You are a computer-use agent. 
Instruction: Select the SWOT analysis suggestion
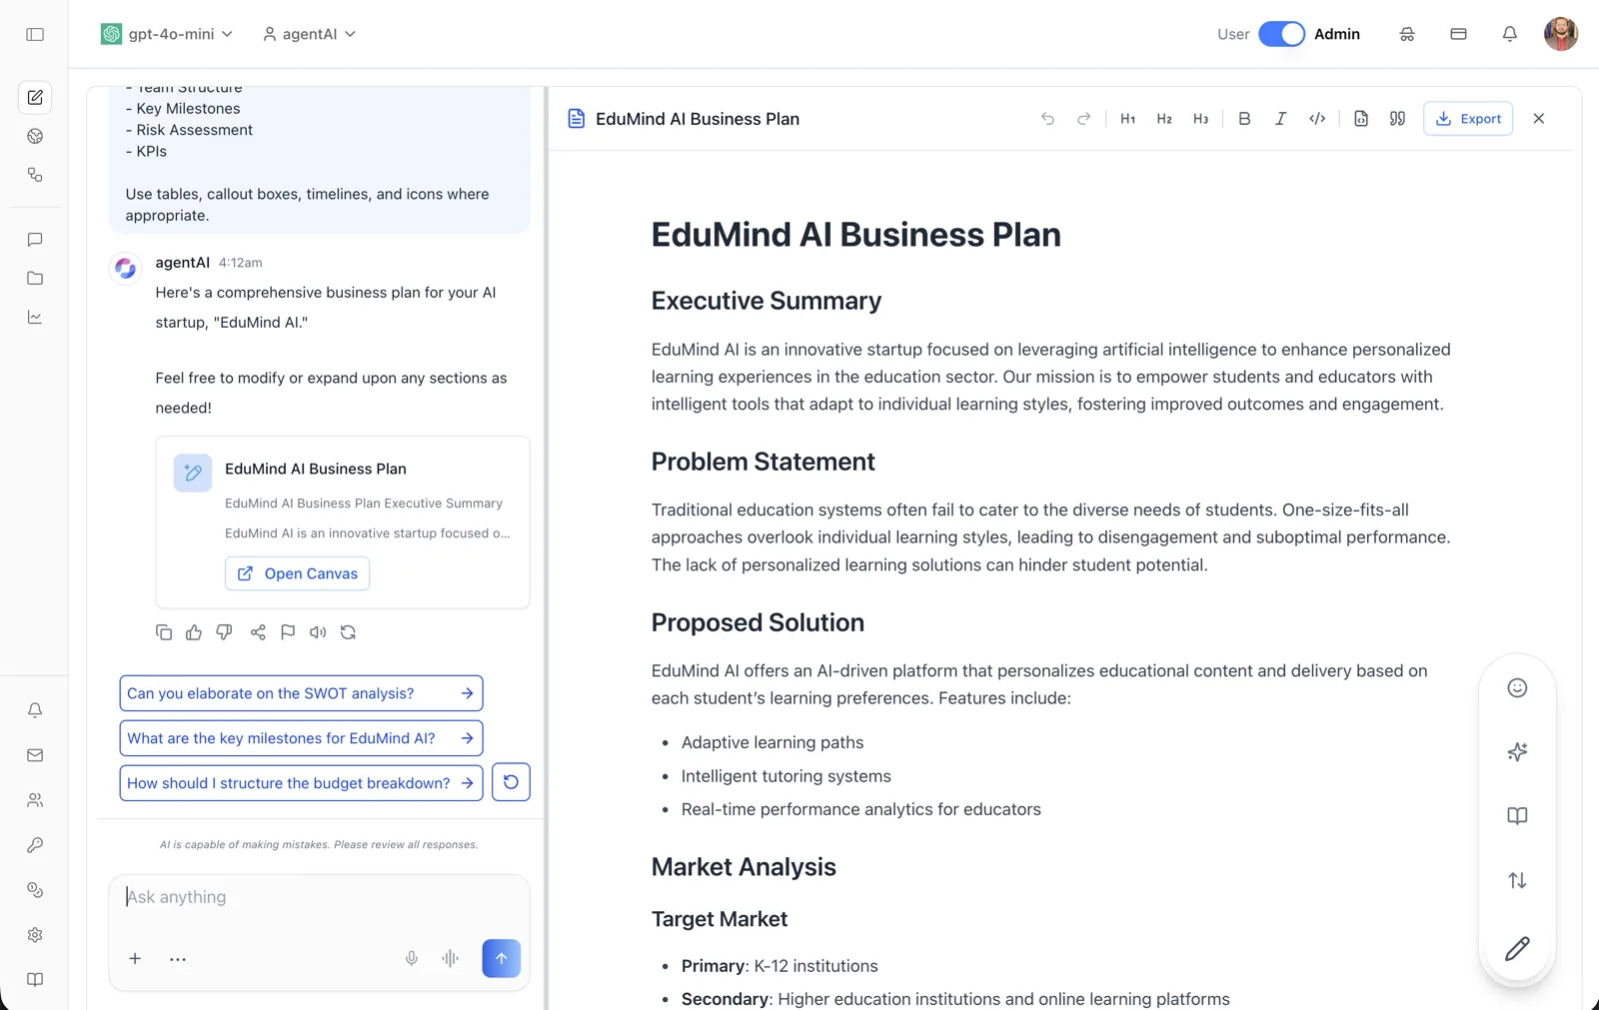click(x=301, y=693)
